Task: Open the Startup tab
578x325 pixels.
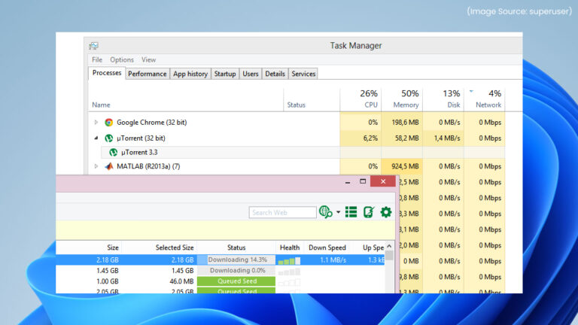Action: (225, 74)
